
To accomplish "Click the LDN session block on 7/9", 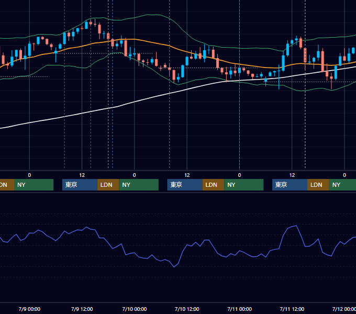I will [108, 185].
